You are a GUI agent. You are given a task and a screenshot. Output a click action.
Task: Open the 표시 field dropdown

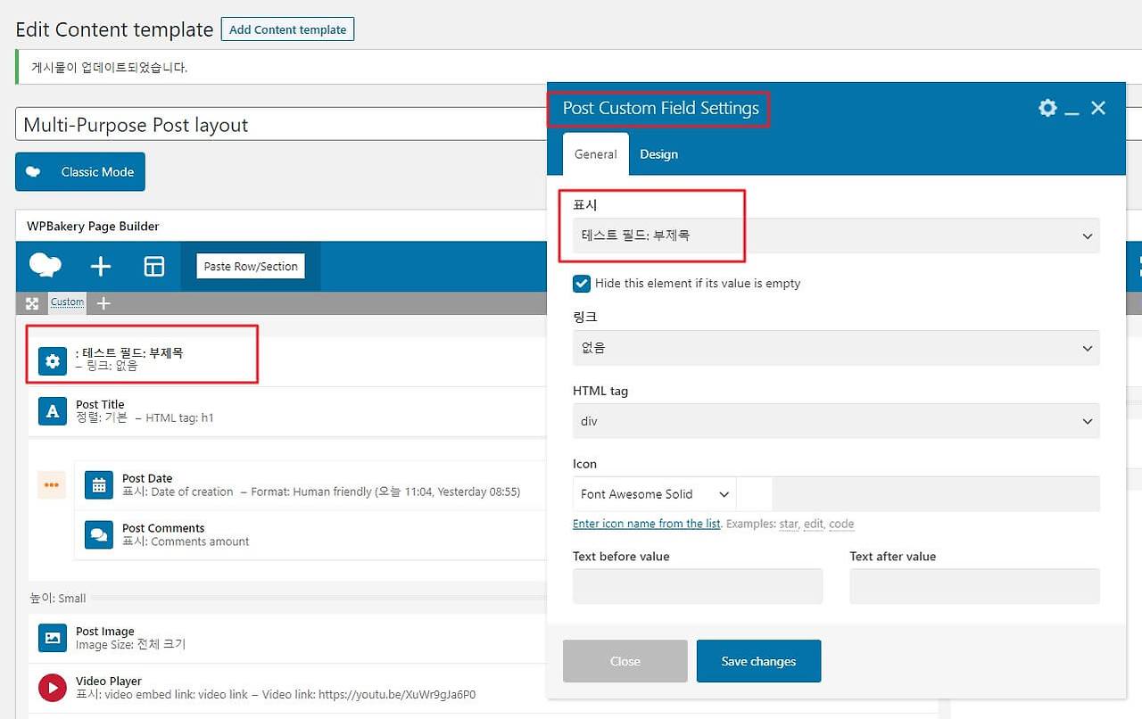click(836, 236)
